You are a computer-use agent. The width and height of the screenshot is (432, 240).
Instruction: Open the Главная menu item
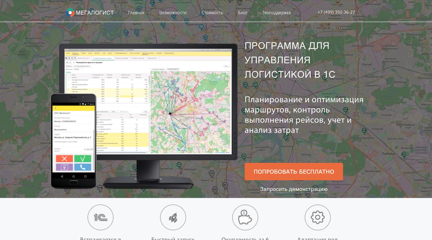point(136,13)
